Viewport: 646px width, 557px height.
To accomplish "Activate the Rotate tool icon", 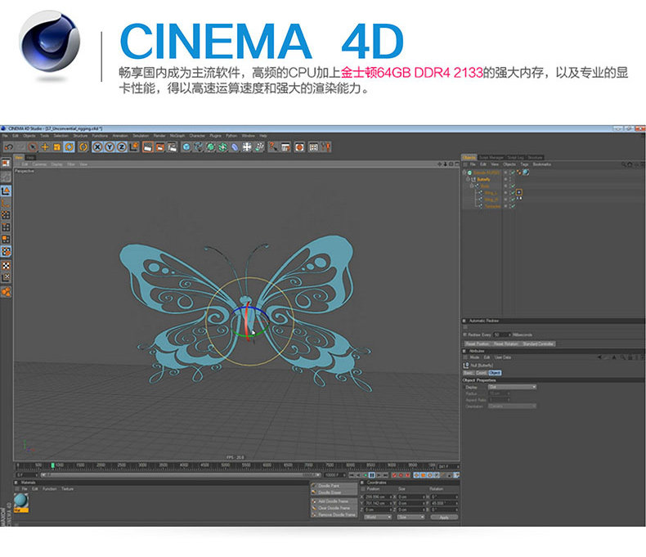I will pos(70,147).
